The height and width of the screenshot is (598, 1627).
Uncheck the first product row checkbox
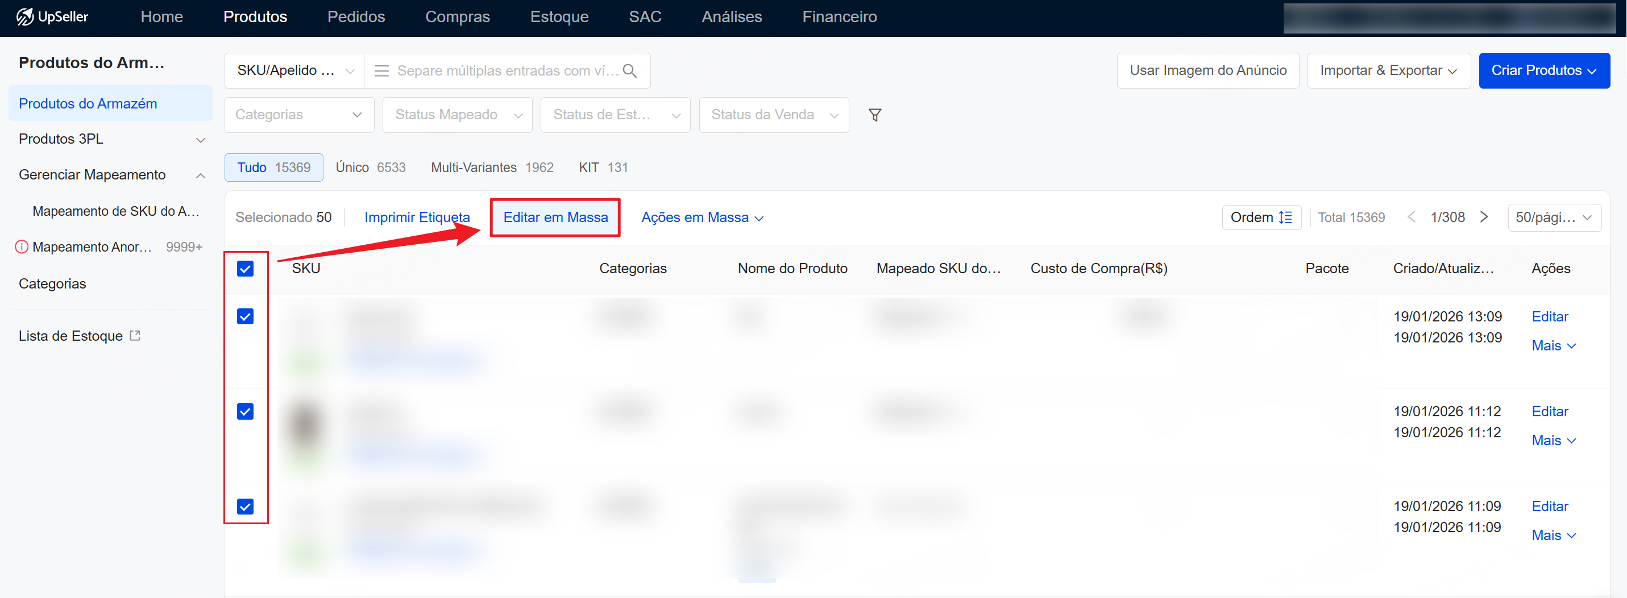[245, 317]
